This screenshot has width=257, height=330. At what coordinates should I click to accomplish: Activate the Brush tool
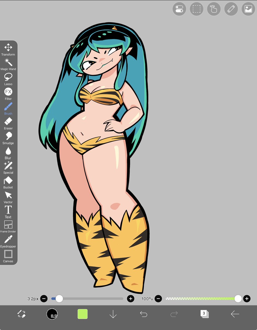click(8, 109)
